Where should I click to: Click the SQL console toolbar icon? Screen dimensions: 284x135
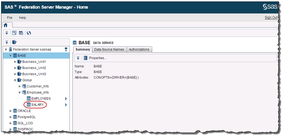point(14,33)
